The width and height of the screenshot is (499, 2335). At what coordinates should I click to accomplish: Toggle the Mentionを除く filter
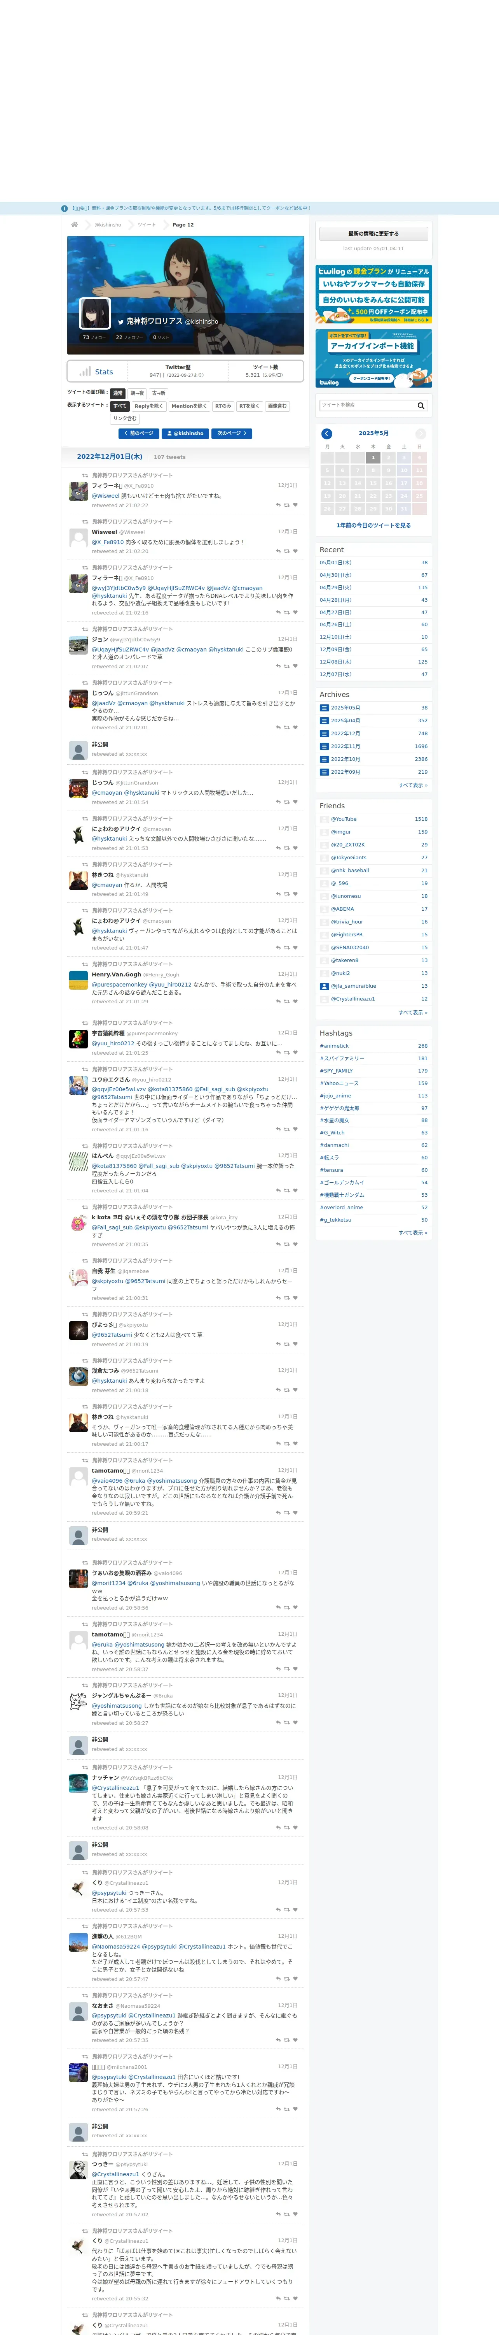188,406
